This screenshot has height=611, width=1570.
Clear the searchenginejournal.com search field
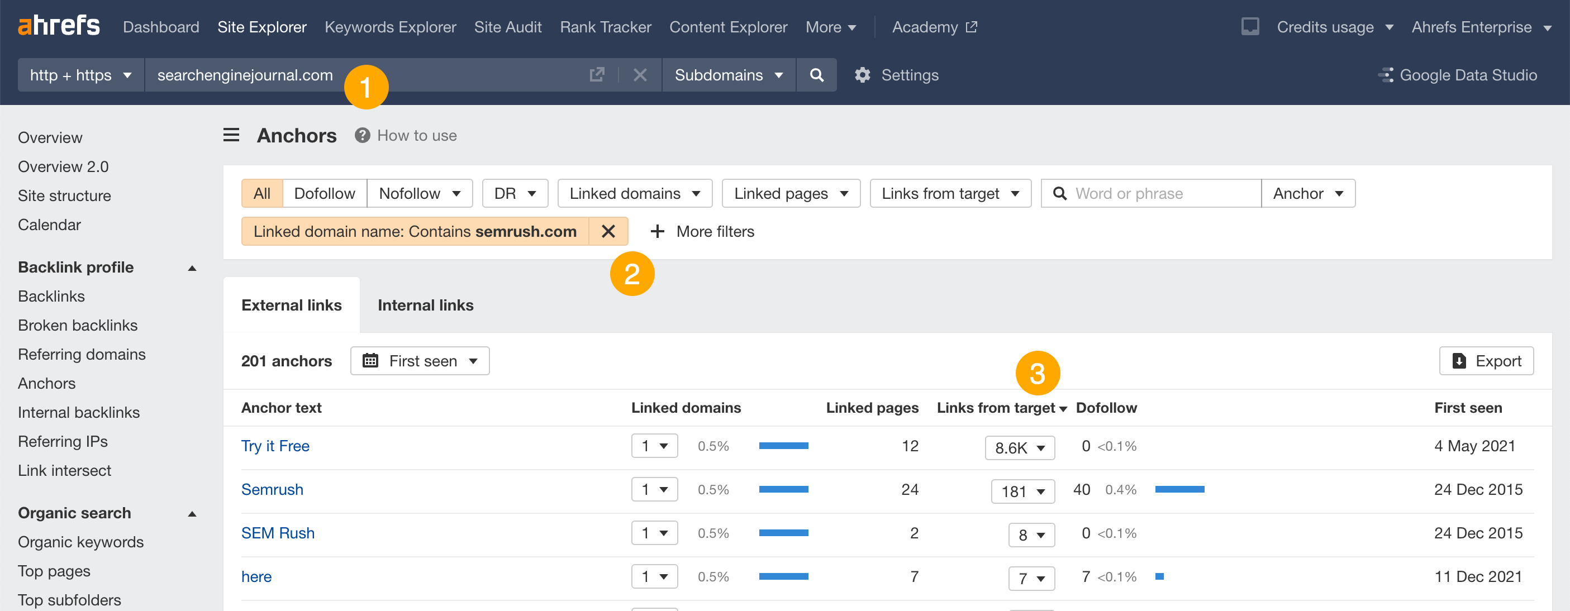(x=640, y=75)
